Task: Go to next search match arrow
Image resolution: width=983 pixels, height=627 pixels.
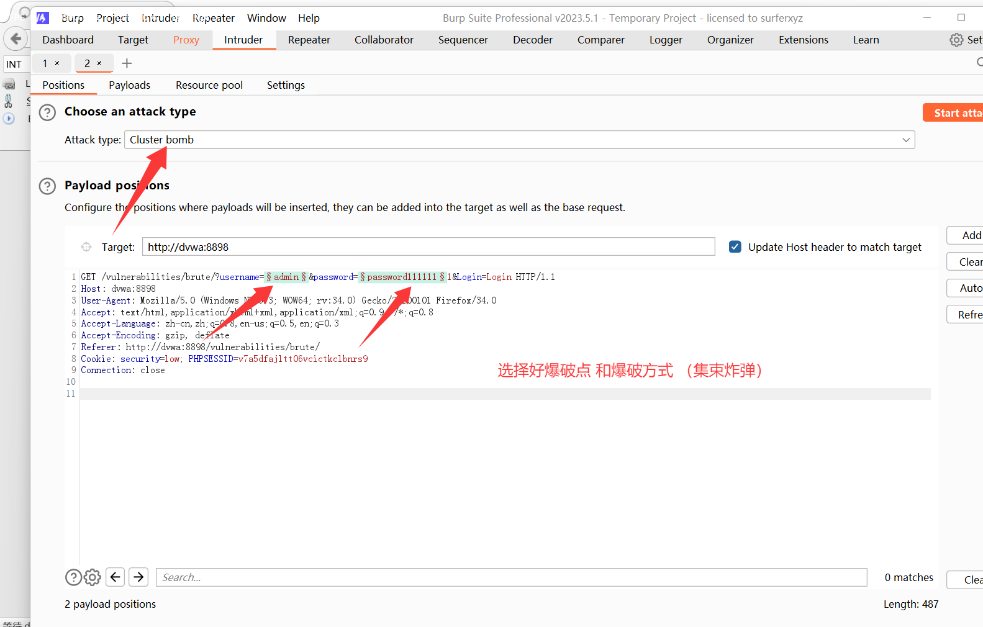Action: (x=139, y=577)
